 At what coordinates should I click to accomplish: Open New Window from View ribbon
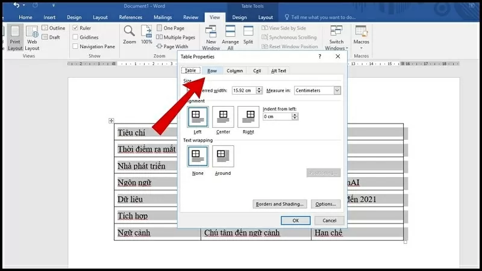coord(211,31)
